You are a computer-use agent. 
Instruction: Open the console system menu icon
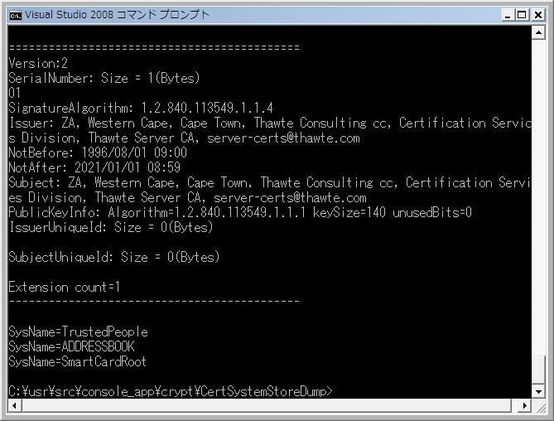[x=16, y=16]
